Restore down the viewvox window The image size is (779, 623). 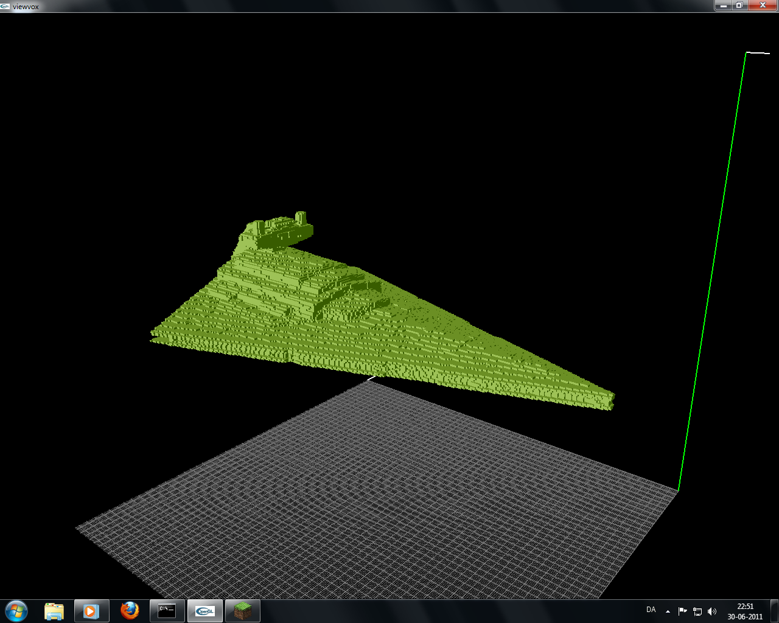pos(739,5)
